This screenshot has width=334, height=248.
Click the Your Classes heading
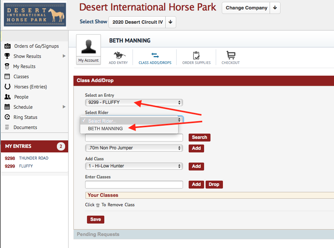[103, 195]
